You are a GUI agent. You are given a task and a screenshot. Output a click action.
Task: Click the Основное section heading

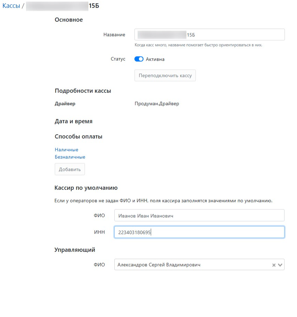(69, 20)
